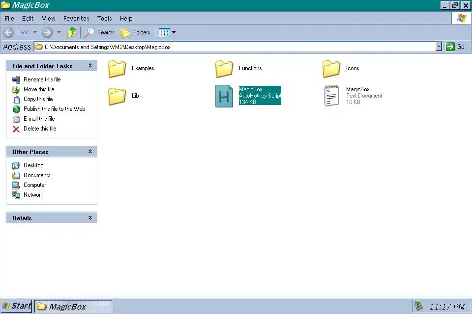Click the Views grid icon
472x314 pixels.
click(x=164, y=32)
